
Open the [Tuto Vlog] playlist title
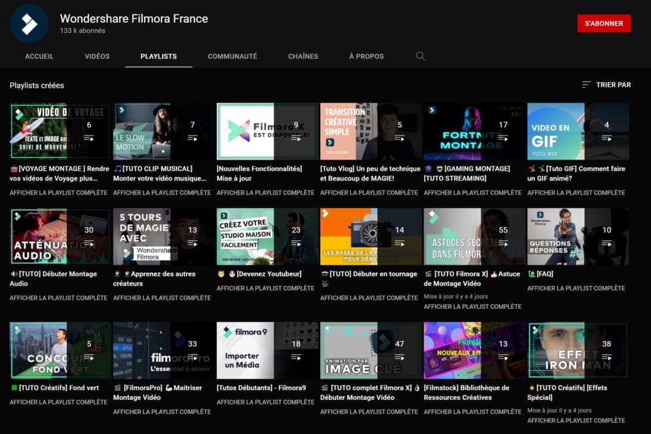(x=370, y=173)
